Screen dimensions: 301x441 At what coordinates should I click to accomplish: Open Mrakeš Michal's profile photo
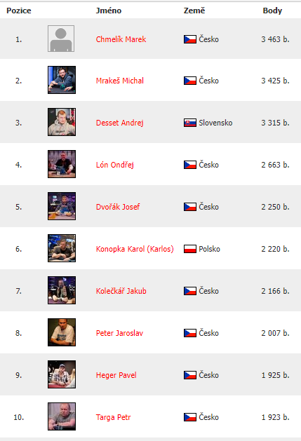[62, 80]
